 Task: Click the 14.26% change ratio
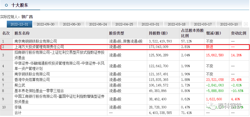tap(236, 55)
